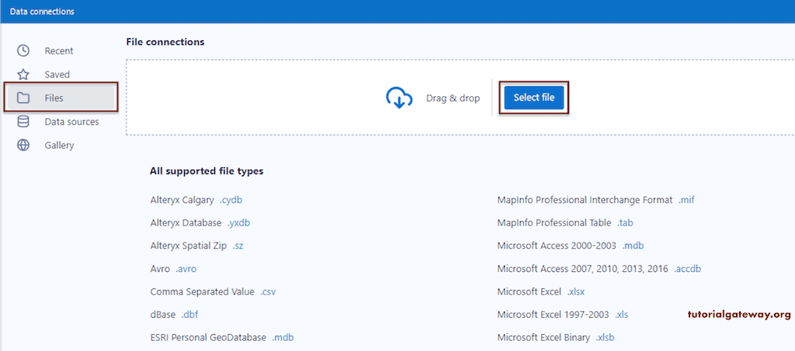Click the Microsoft Excel Binary text
This screenshot has width=795, height=351.
coord(544,337)
